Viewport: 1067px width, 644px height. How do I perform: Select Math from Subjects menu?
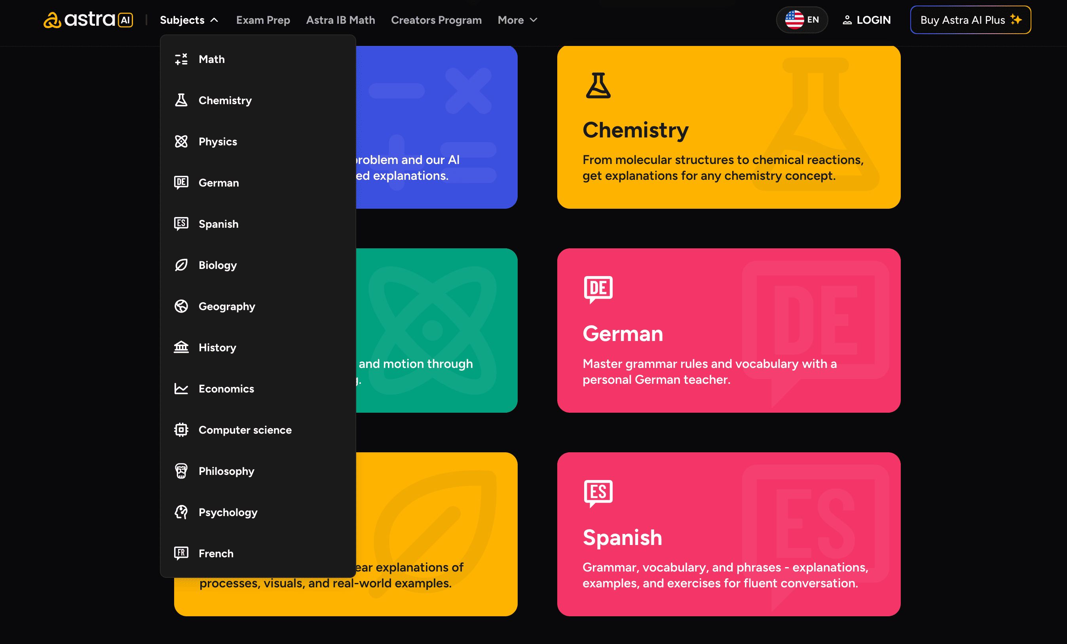(x=258, y=59)
